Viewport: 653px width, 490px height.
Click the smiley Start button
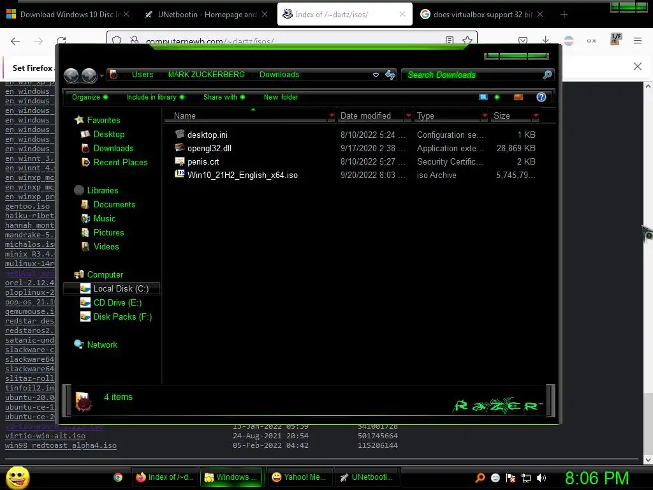pyautogui.click(x=17, y=477)
